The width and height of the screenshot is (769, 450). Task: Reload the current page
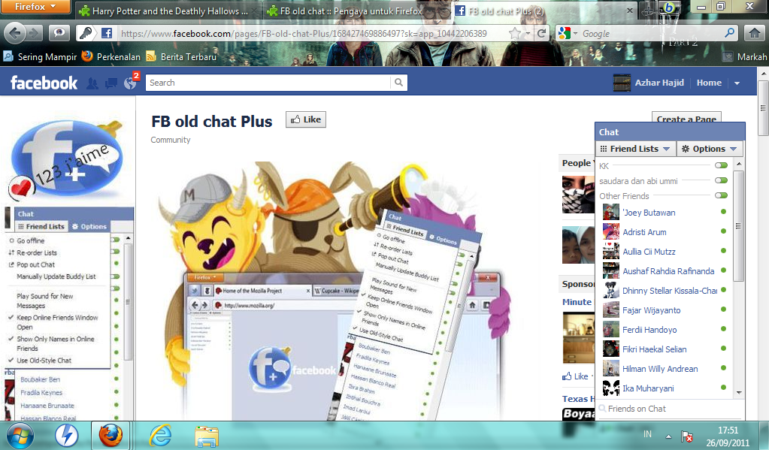click(x=541, y=33)
